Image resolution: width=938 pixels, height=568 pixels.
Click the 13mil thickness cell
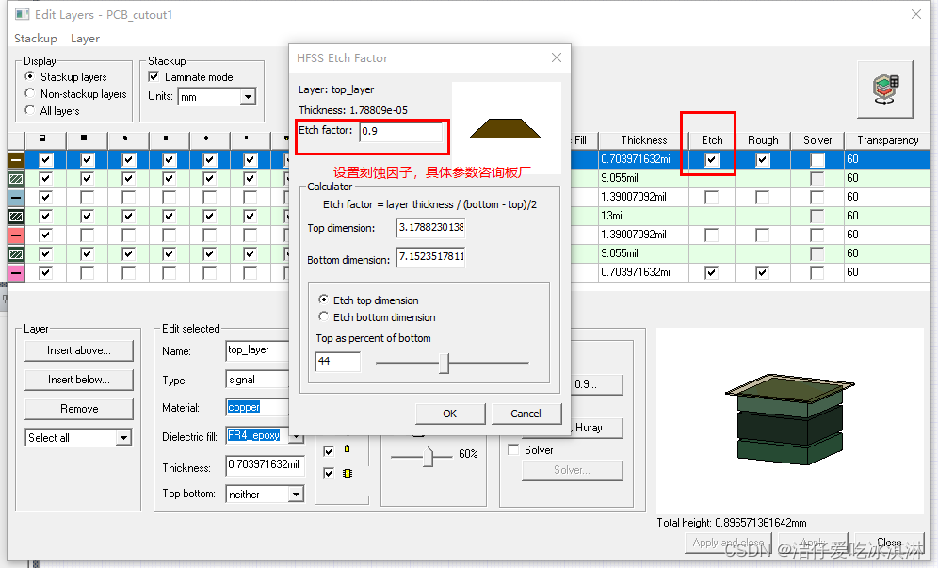click(x=643, y=216)
